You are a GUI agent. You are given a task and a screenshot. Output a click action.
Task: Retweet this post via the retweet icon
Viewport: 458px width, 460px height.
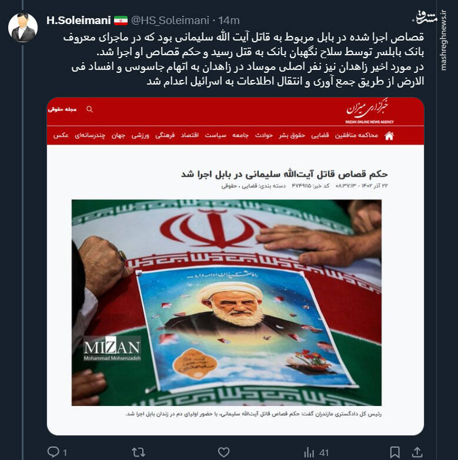[x=139, y=452]
